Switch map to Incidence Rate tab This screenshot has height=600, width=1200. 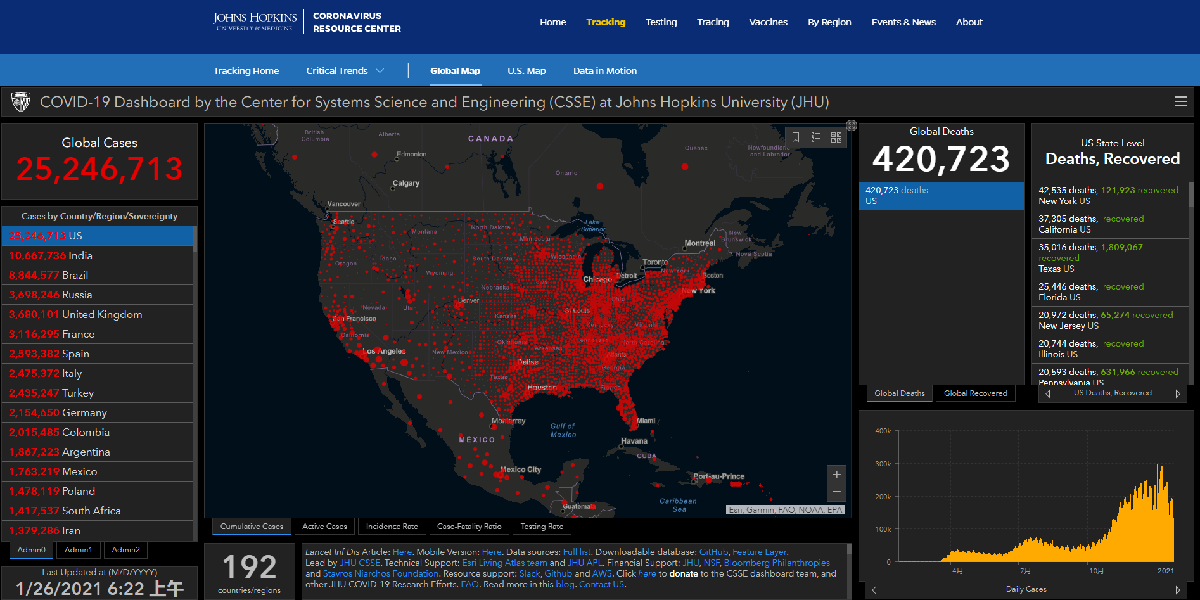click(x=392, y=527)
